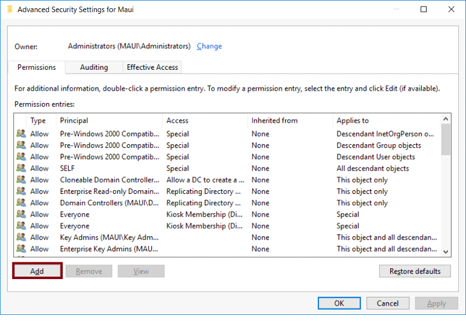Click the scrollbar down arrow in permission list
Image resolution: width=466 pixels, height=325 pixels.
point(446,252)
